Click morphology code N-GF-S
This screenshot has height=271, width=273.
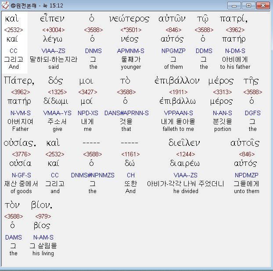coord(21,175)
